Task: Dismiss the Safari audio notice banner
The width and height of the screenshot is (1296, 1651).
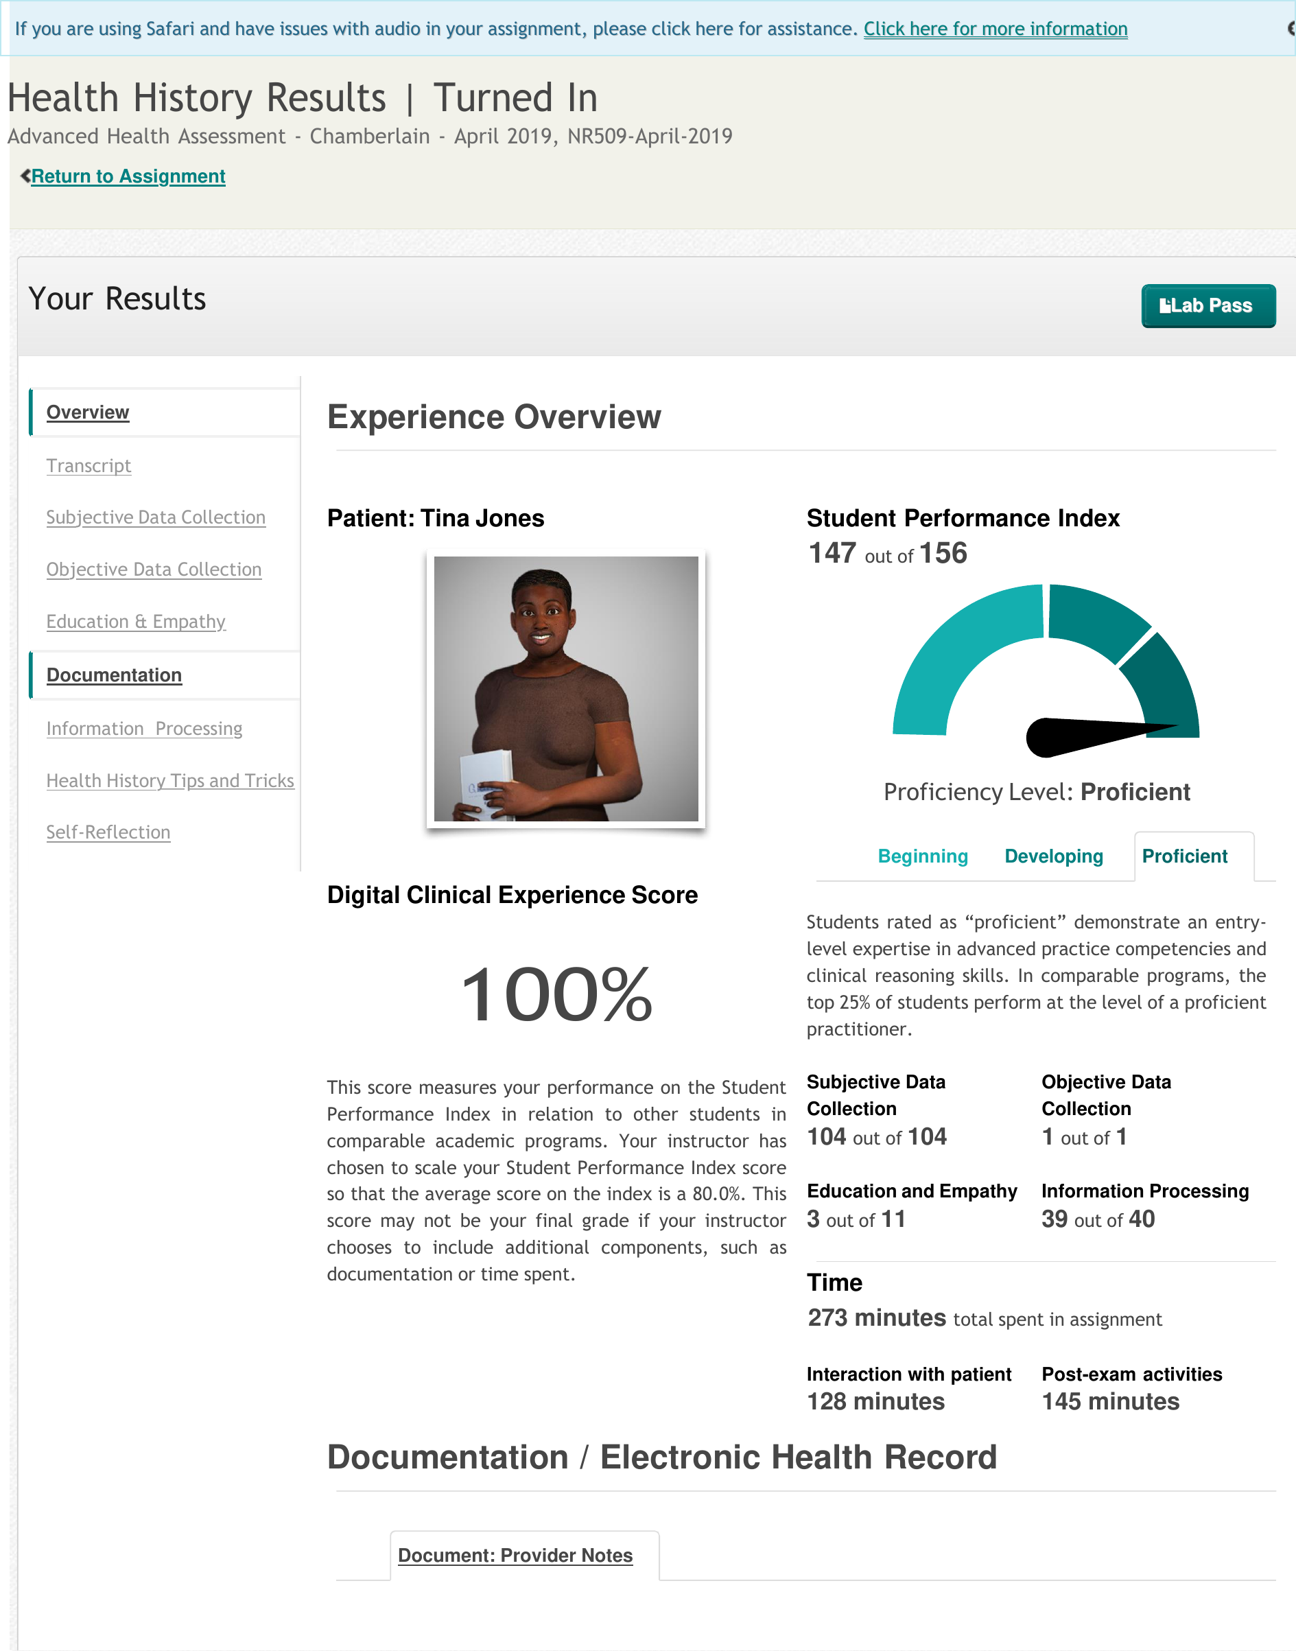Action: tap(1291, 29)
